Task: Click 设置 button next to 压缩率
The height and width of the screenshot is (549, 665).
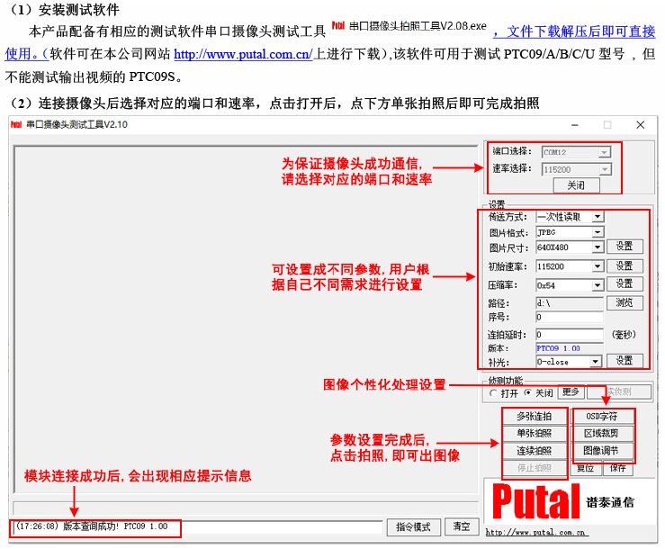Action: tap(625, 284)
